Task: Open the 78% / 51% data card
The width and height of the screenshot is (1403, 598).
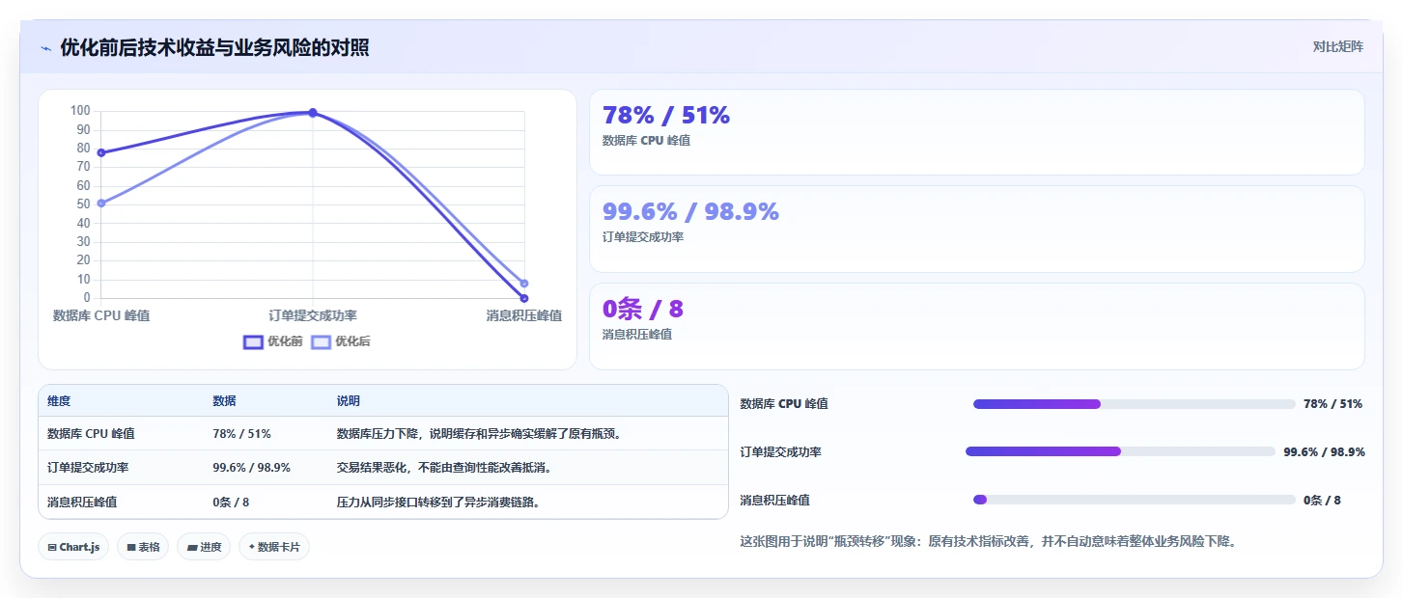Action: (x=976, y=132)
